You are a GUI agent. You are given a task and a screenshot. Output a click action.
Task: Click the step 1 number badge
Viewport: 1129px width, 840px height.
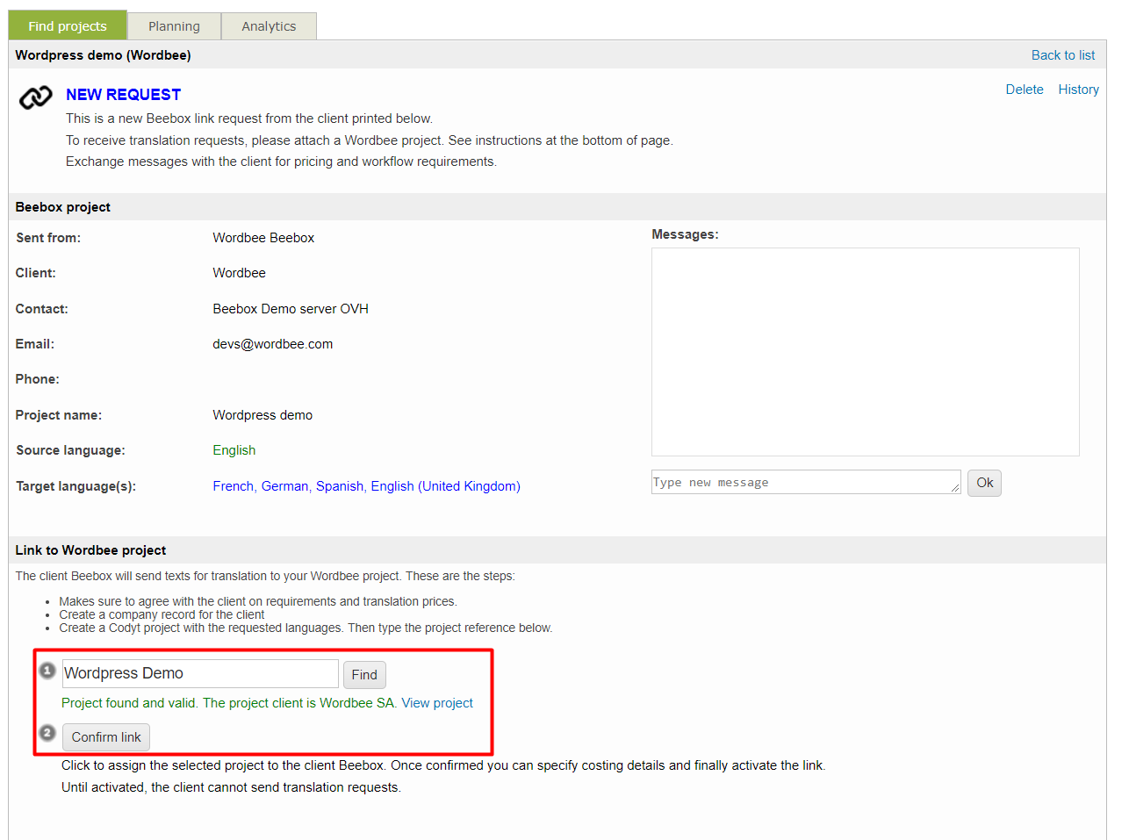point(47,671)
